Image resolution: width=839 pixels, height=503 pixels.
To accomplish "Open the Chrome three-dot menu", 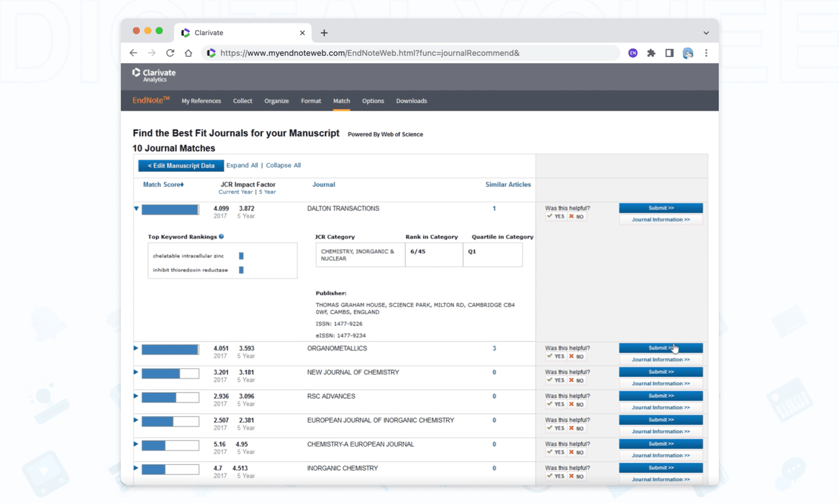I will click(706, 53).
